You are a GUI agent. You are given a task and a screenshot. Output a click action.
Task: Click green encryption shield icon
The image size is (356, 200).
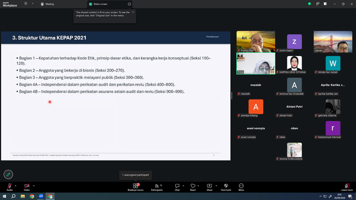tap(309, 4)
